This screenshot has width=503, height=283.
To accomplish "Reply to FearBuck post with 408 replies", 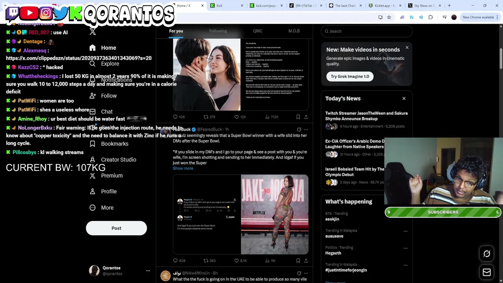I will coord(179,261).
